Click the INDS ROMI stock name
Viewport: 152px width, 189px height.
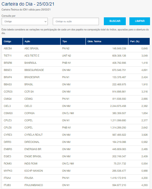[31, 163]
